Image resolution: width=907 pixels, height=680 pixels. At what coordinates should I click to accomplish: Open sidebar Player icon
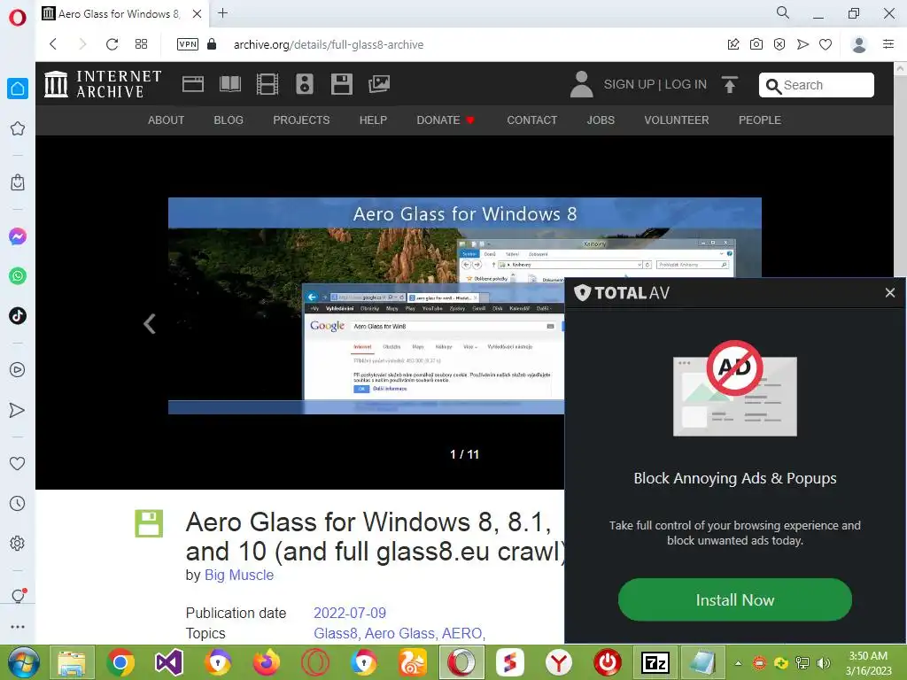pos(18,369)
